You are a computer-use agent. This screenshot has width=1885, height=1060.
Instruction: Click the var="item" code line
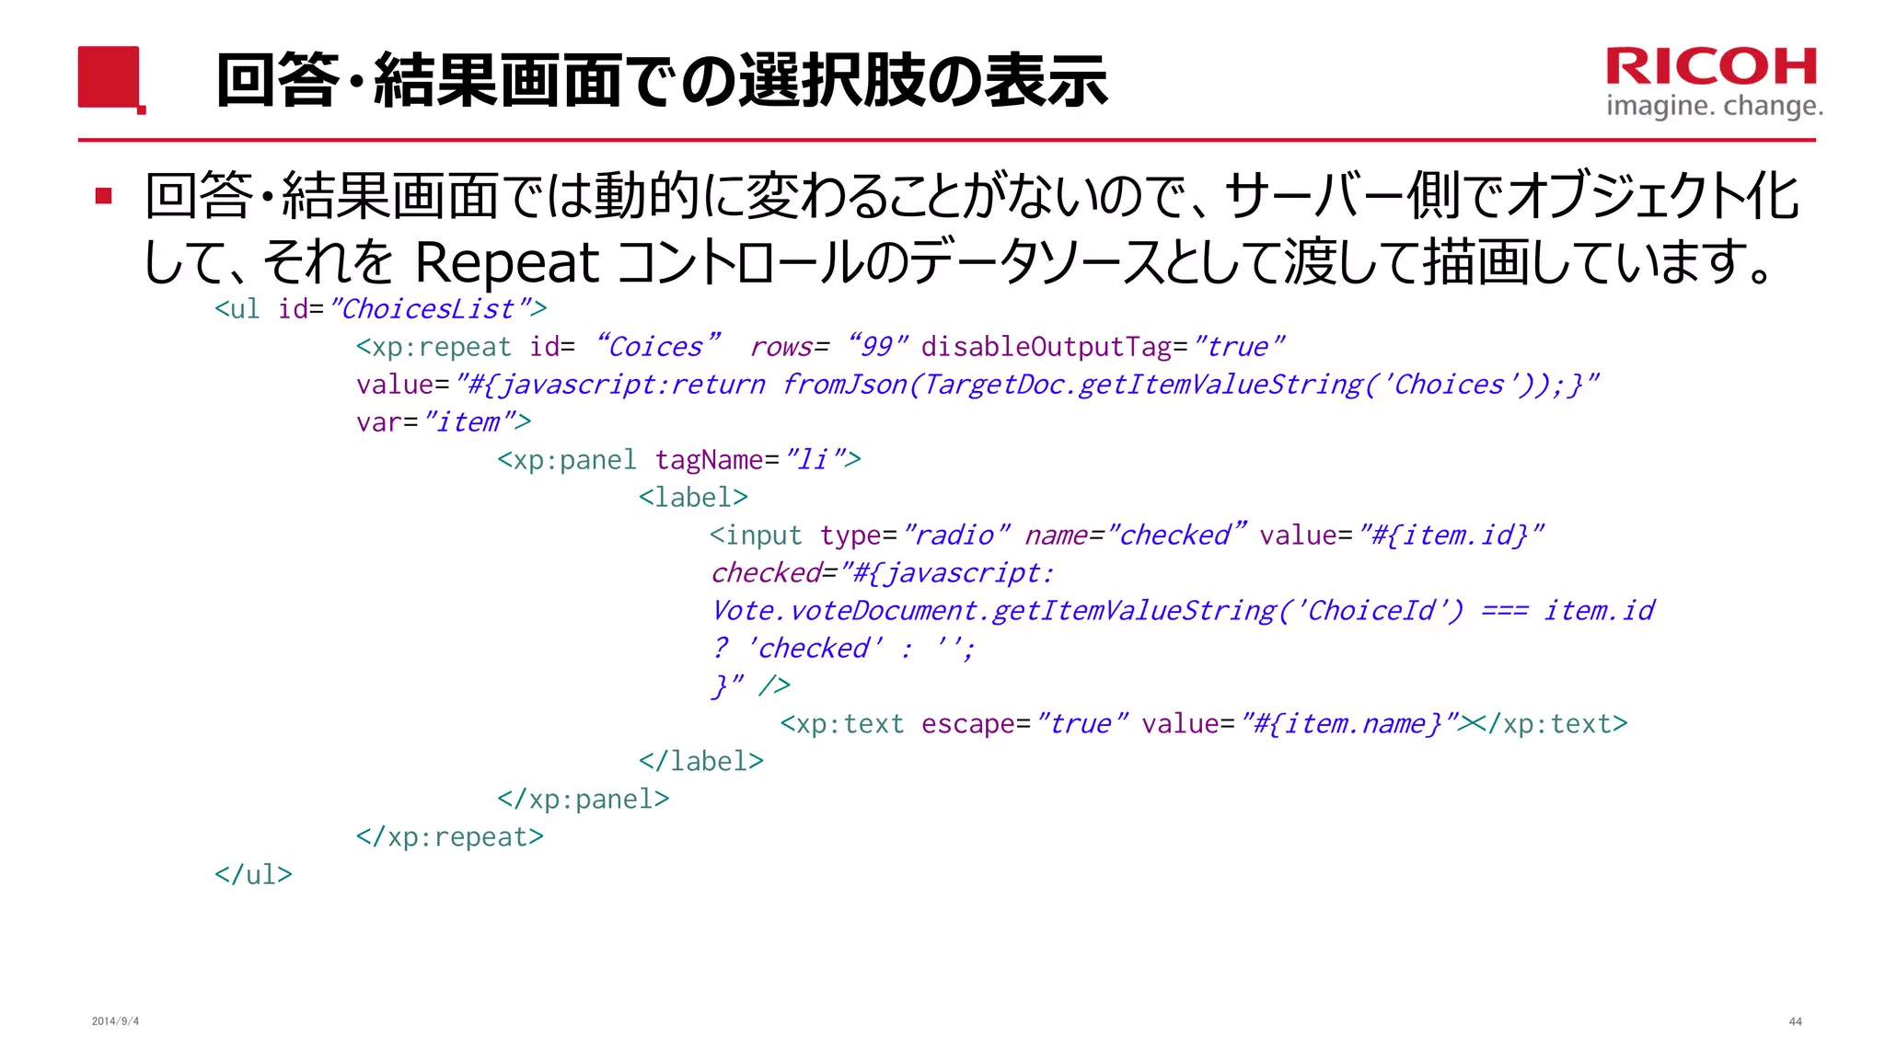click(444, 421)
